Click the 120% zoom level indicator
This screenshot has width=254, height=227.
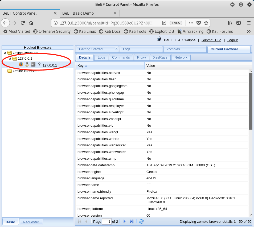(176, 23)
